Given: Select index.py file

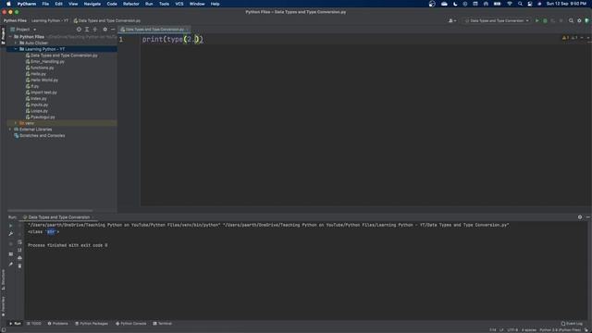Looking at the screenshot, I should click(36, 99).
